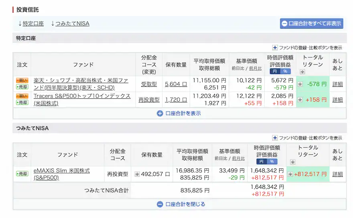
Task: Show fund registration buttons in 特定口座 section
Action: click(x=307, y=48)
